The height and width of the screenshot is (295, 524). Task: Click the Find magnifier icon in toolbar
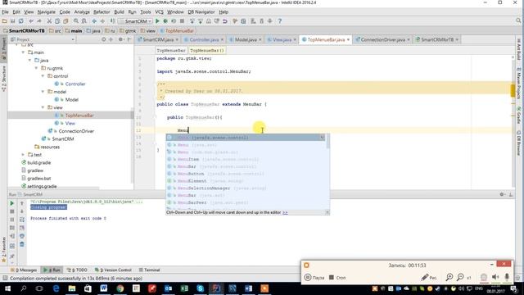tap(76, 21)
